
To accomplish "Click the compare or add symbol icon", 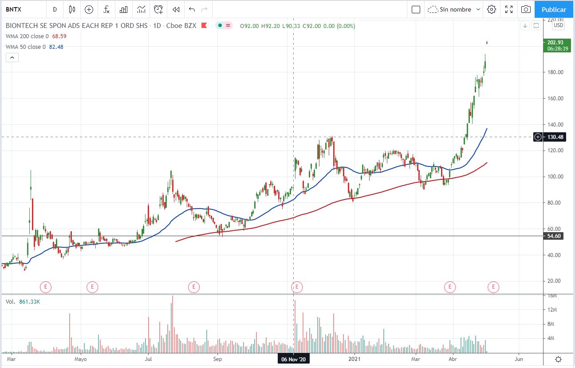I will point(89,9).
